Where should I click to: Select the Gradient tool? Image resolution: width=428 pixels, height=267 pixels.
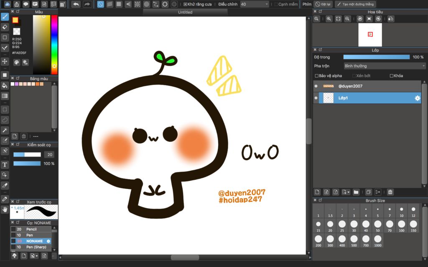tap(5, 96)
